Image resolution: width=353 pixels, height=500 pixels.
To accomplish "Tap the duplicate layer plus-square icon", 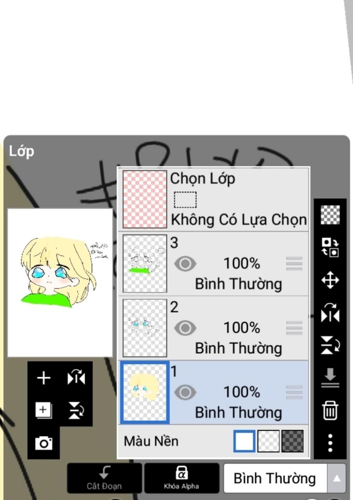I will [x=44, y=410].
